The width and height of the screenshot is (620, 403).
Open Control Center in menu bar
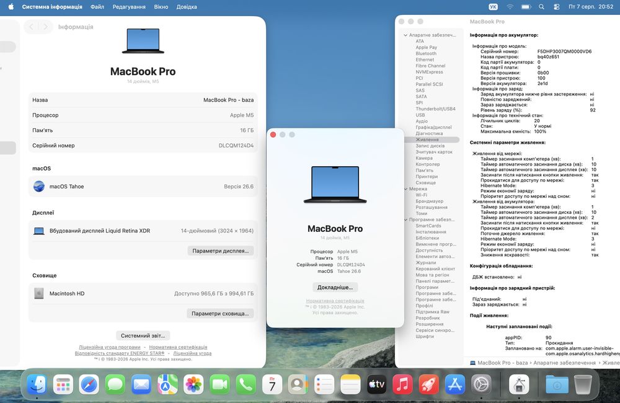click(x=556, y=7)
